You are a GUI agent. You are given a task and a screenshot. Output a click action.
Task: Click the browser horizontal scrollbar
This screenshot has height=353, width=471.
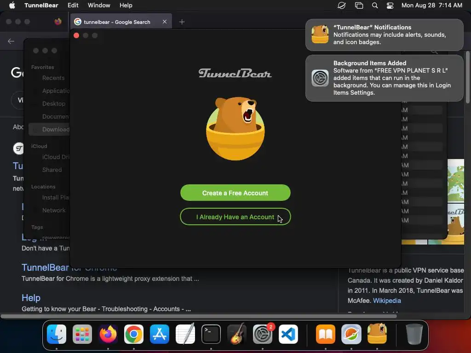(x=198, y=316)
